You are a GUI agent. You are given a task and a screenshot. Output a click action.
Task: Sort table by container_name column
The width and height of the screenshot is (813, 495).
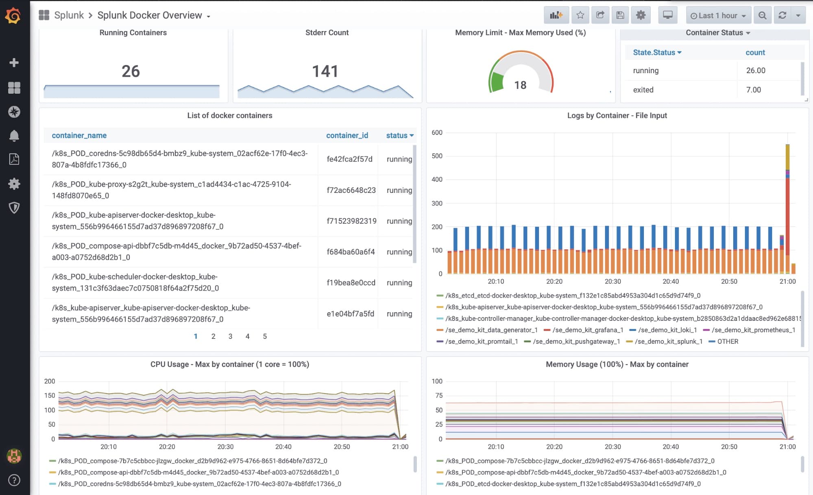click(x=79, y=135)
